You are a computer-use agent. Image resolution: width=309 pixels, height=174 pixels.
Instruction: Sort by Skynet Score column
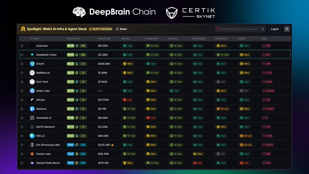click(74, 39)
